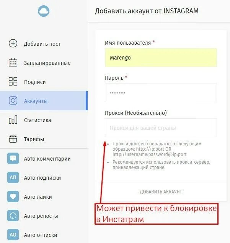Open the Авто комментарии speech bubble icon

tap(13, 158)
